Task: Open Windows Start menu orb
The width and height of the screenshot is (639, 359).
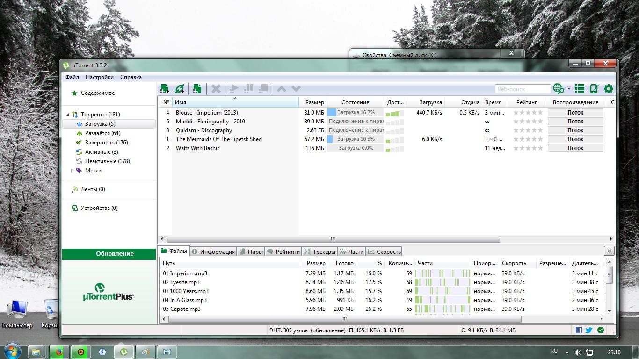Action: [12, 352]
